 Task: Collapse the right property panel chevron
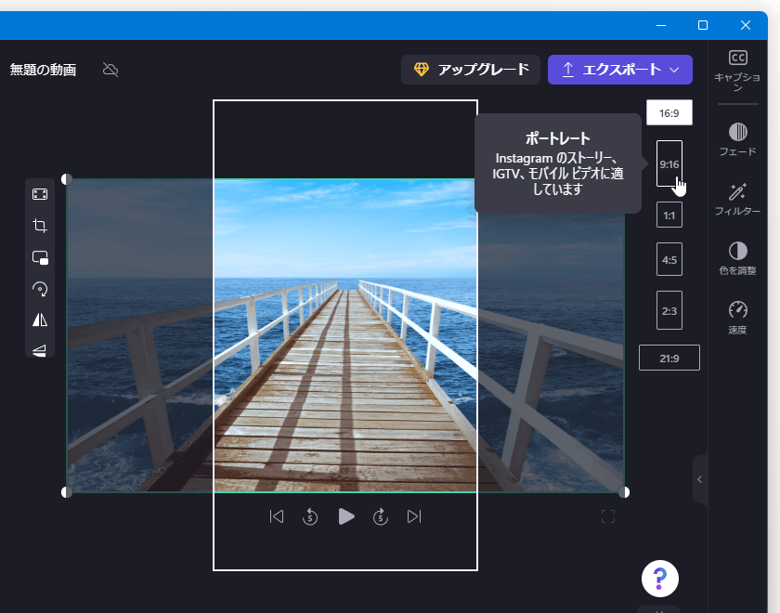pyautogui.click(x=700, y=479)
